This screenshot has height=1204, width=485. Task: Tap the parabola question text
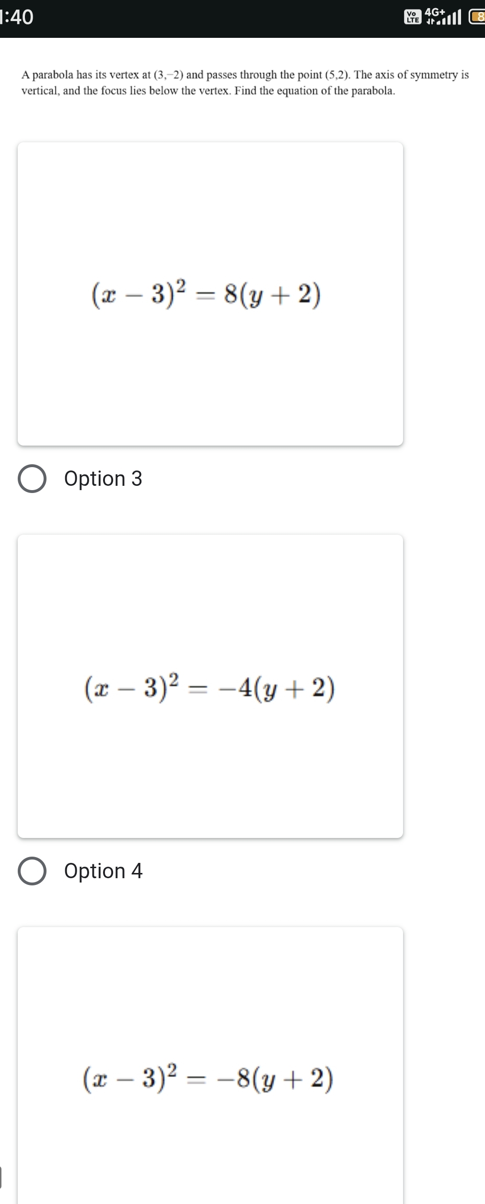pyautogui.click(x=245, y=82)
